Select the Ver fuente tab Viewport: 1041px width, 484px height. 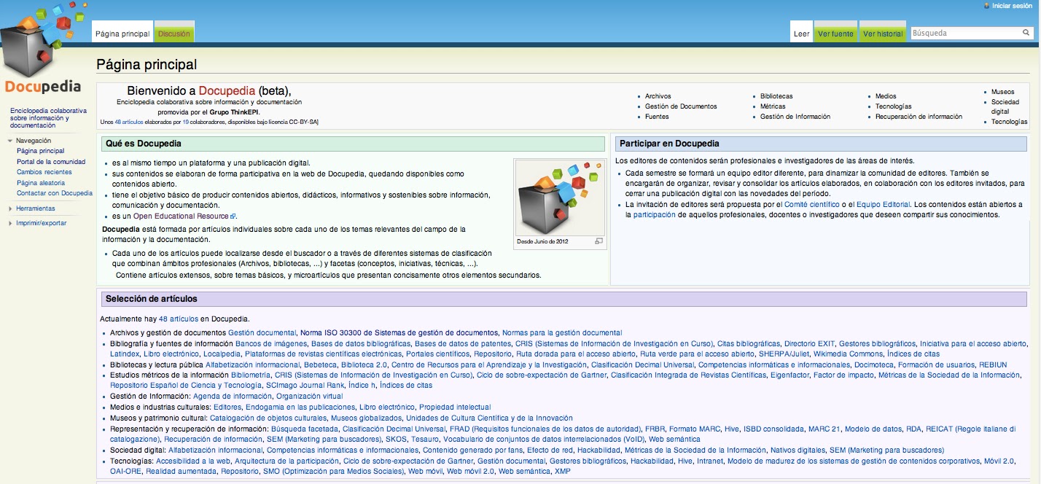[835, 31]
